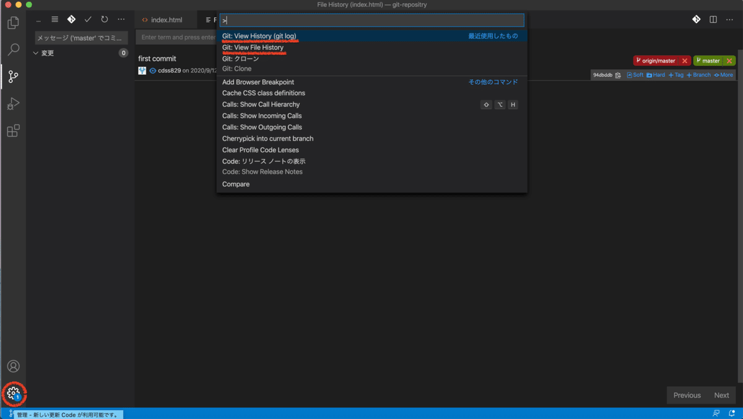This screenshot has height=419, width=743.
Task: Open the Extensions view
Action: [x=13, y=131]
